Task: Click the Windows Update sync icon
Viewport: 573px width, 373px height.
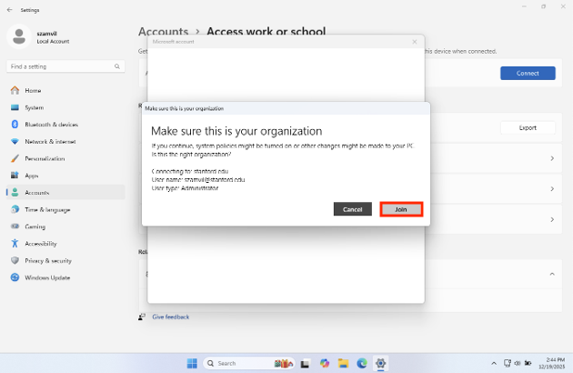Action: tap(15, 277)
